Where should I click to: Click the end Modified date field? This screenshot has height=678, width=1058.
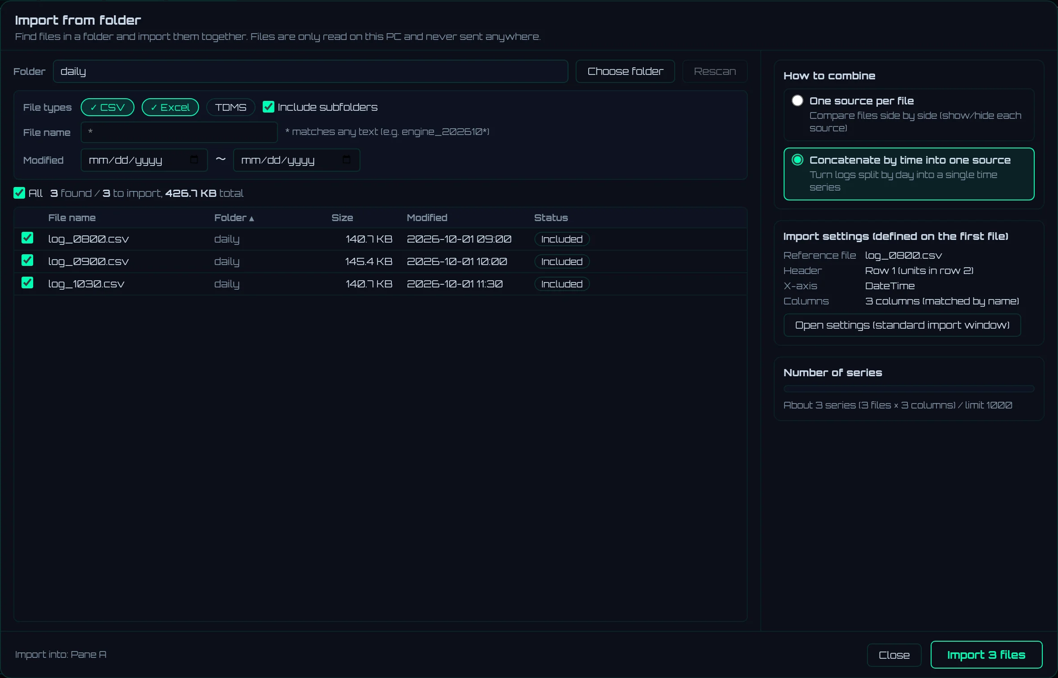click(297, 160)
